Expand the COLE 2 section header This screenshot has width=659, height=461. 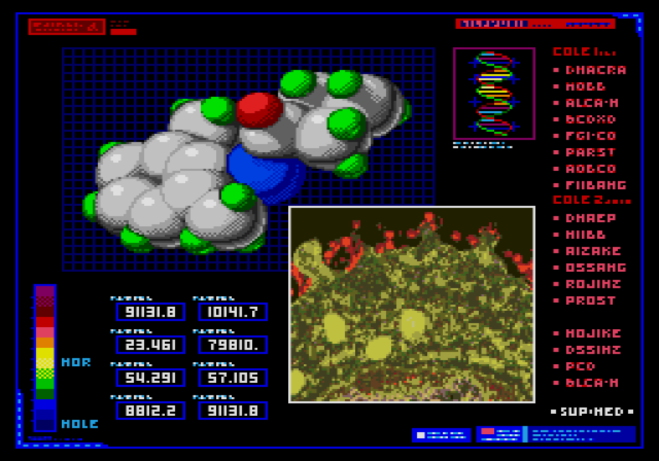coord(591,200)
